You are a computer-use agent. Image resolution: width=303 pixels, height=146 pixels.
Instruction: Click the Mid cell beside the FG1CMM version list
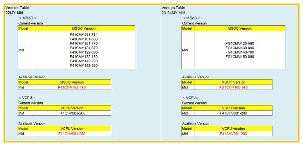pos(188,50)
